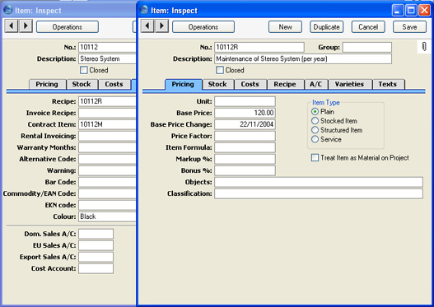Viewport: 434px width, 307px height.
Task: Go to next record in front Item window
Action: coord(161,26)
